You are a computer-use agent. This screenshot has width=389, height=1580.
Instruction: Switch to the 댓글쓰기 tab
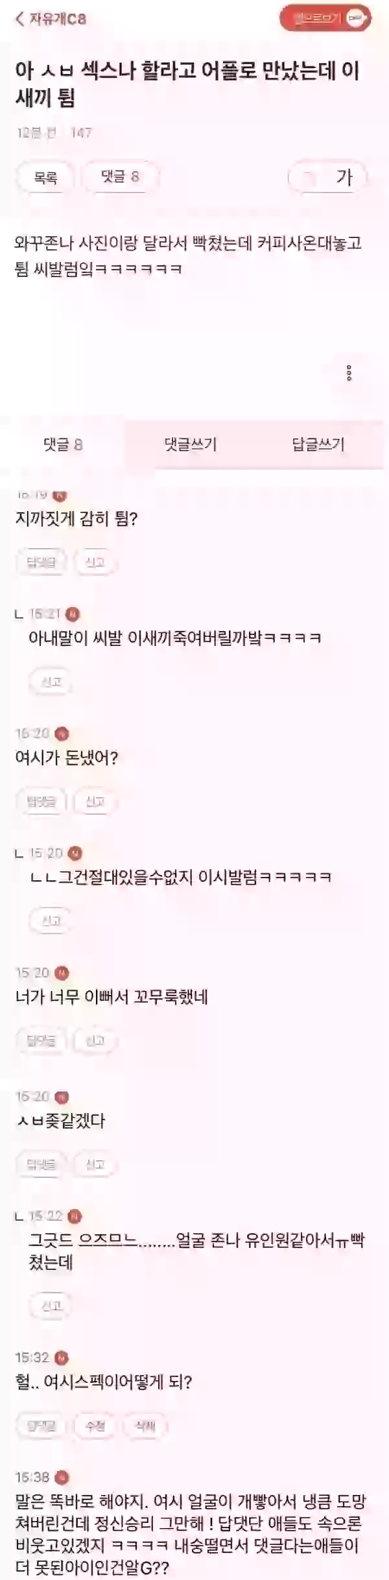pos(191,444)
